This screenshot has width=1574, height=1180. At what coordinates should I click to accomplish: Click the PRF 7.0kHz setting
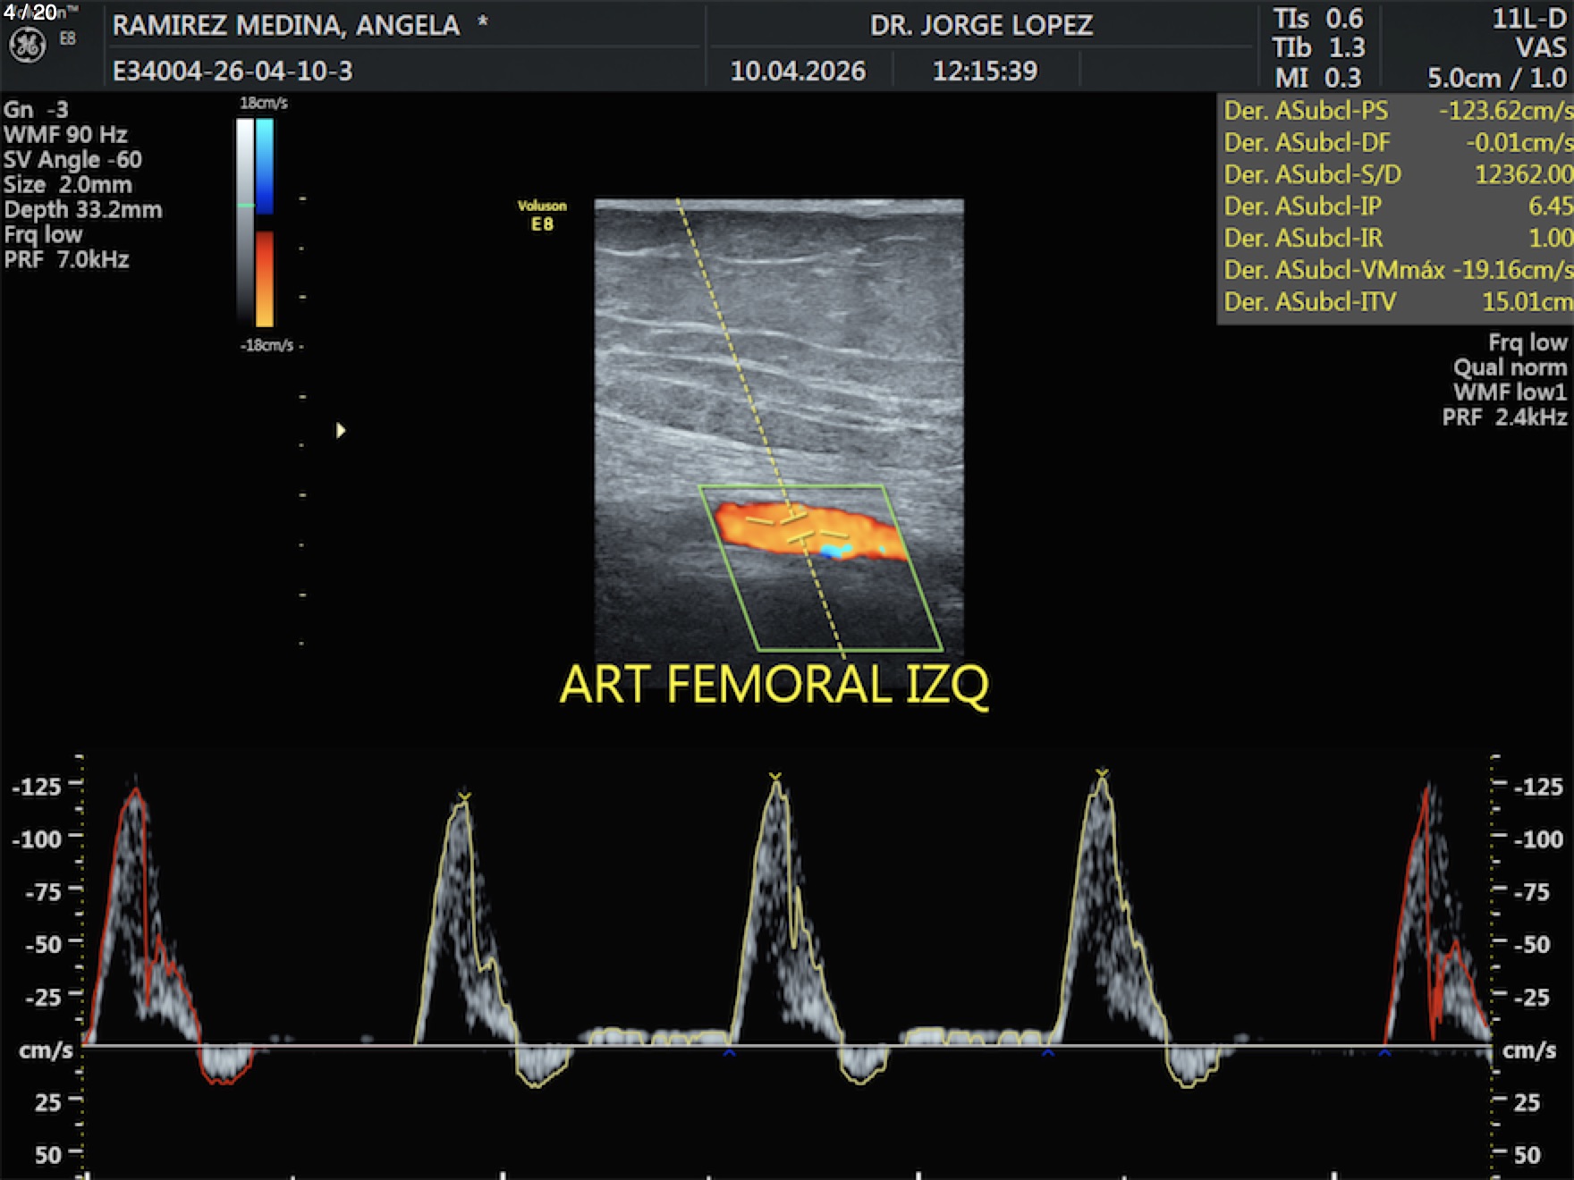[x=67, y=260]
